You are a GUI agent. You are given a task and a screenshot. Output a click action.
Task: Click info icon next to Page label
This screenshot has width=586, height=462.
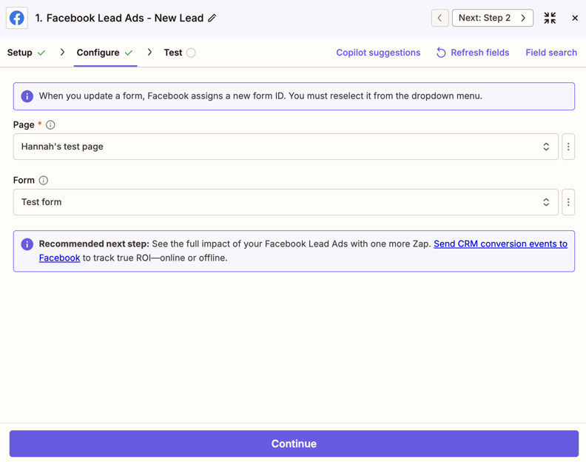(50, 125)
